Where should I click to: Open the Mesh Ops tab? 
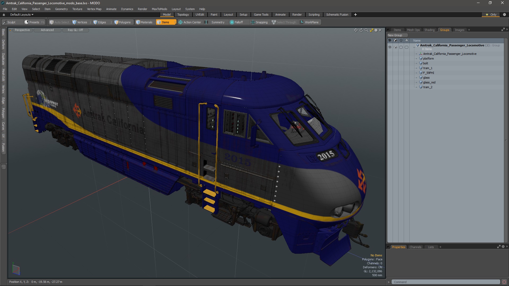click(x=413, y=30)
